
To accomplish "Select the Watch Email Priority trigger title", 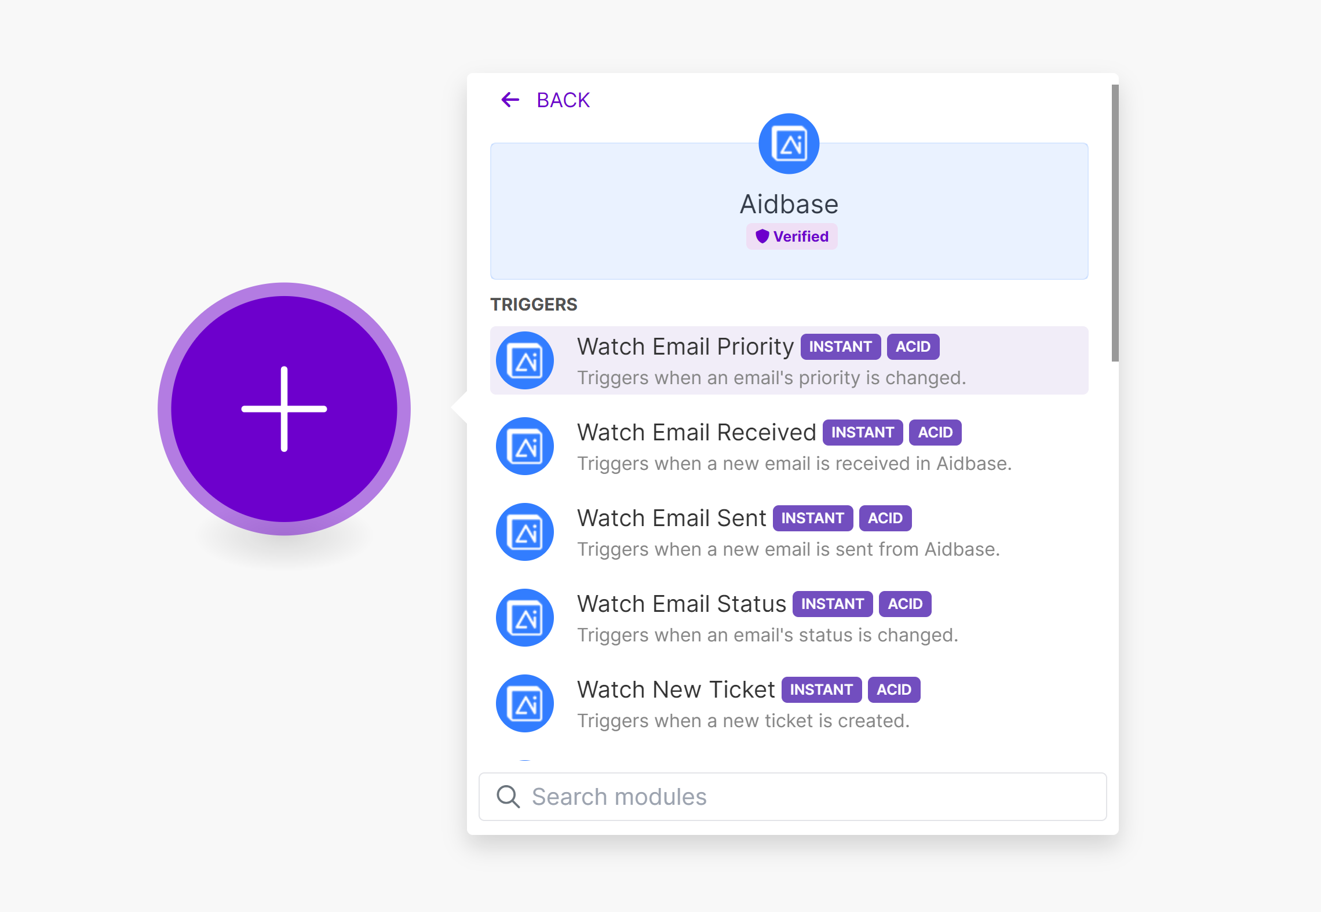I will click(x=685, y=346).
